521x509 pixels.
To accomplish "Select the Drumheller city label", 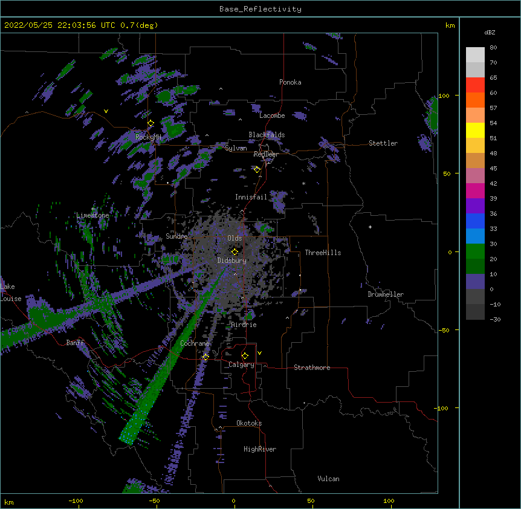I will point(386,294).
